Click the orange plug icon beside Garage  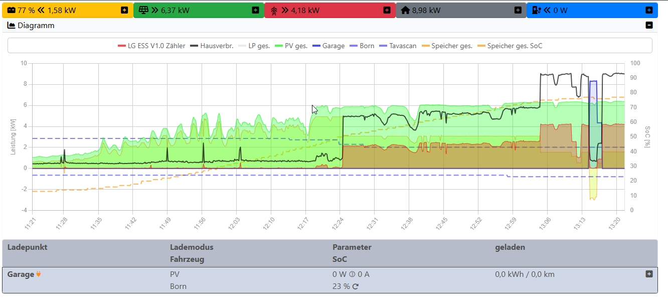(x=39, y=274)
